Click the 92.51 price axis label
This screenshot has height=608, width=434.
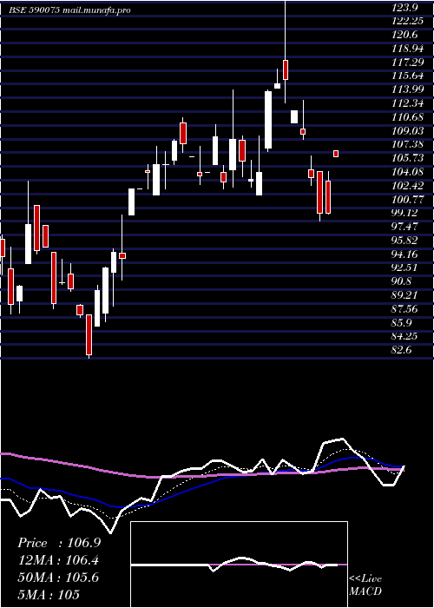click(406, 268)
